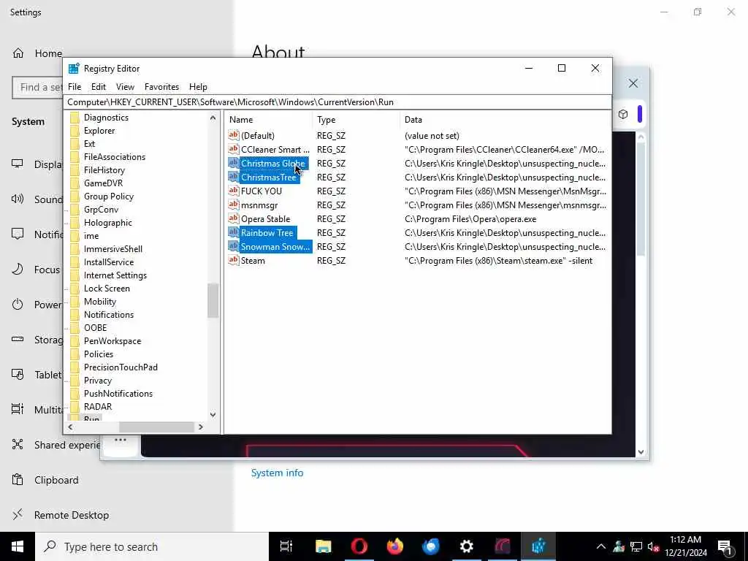Viewport: 748px width, 561px height.
Task: Open Focus assist in Settings sidebar
Action: 36,270
